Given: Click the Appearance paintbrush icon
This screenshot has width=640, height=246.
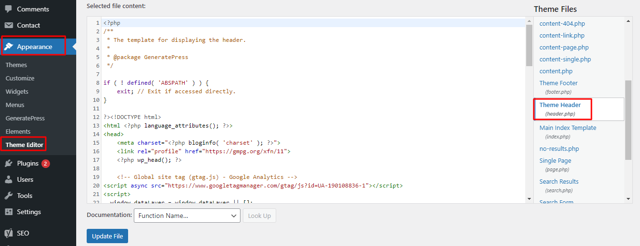Looking at the screenshot, I should click(9, 47).
